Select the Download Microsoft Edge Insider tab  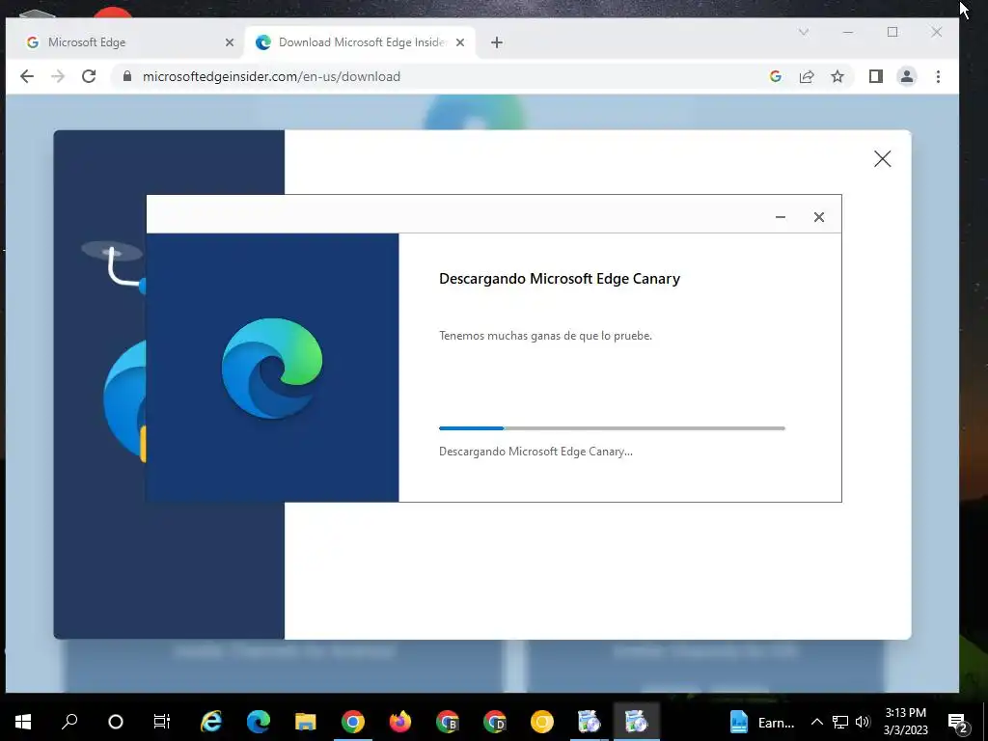pyautogui.click(x=360, y=42)
